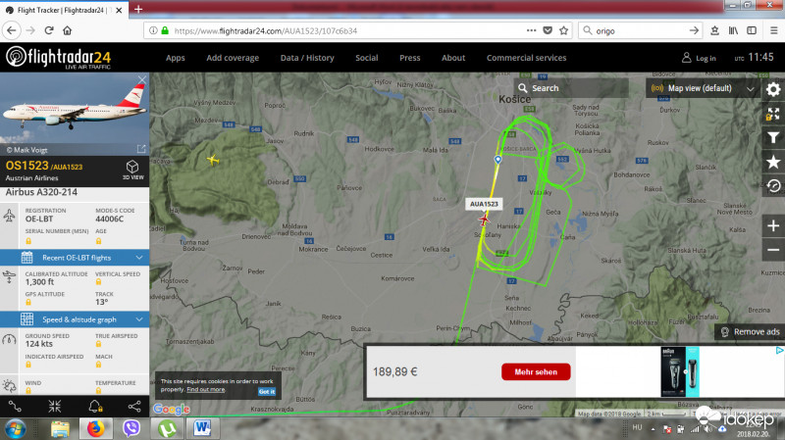
Task: Close the Flight Tracker browser tab
Action: click(119, 10)
